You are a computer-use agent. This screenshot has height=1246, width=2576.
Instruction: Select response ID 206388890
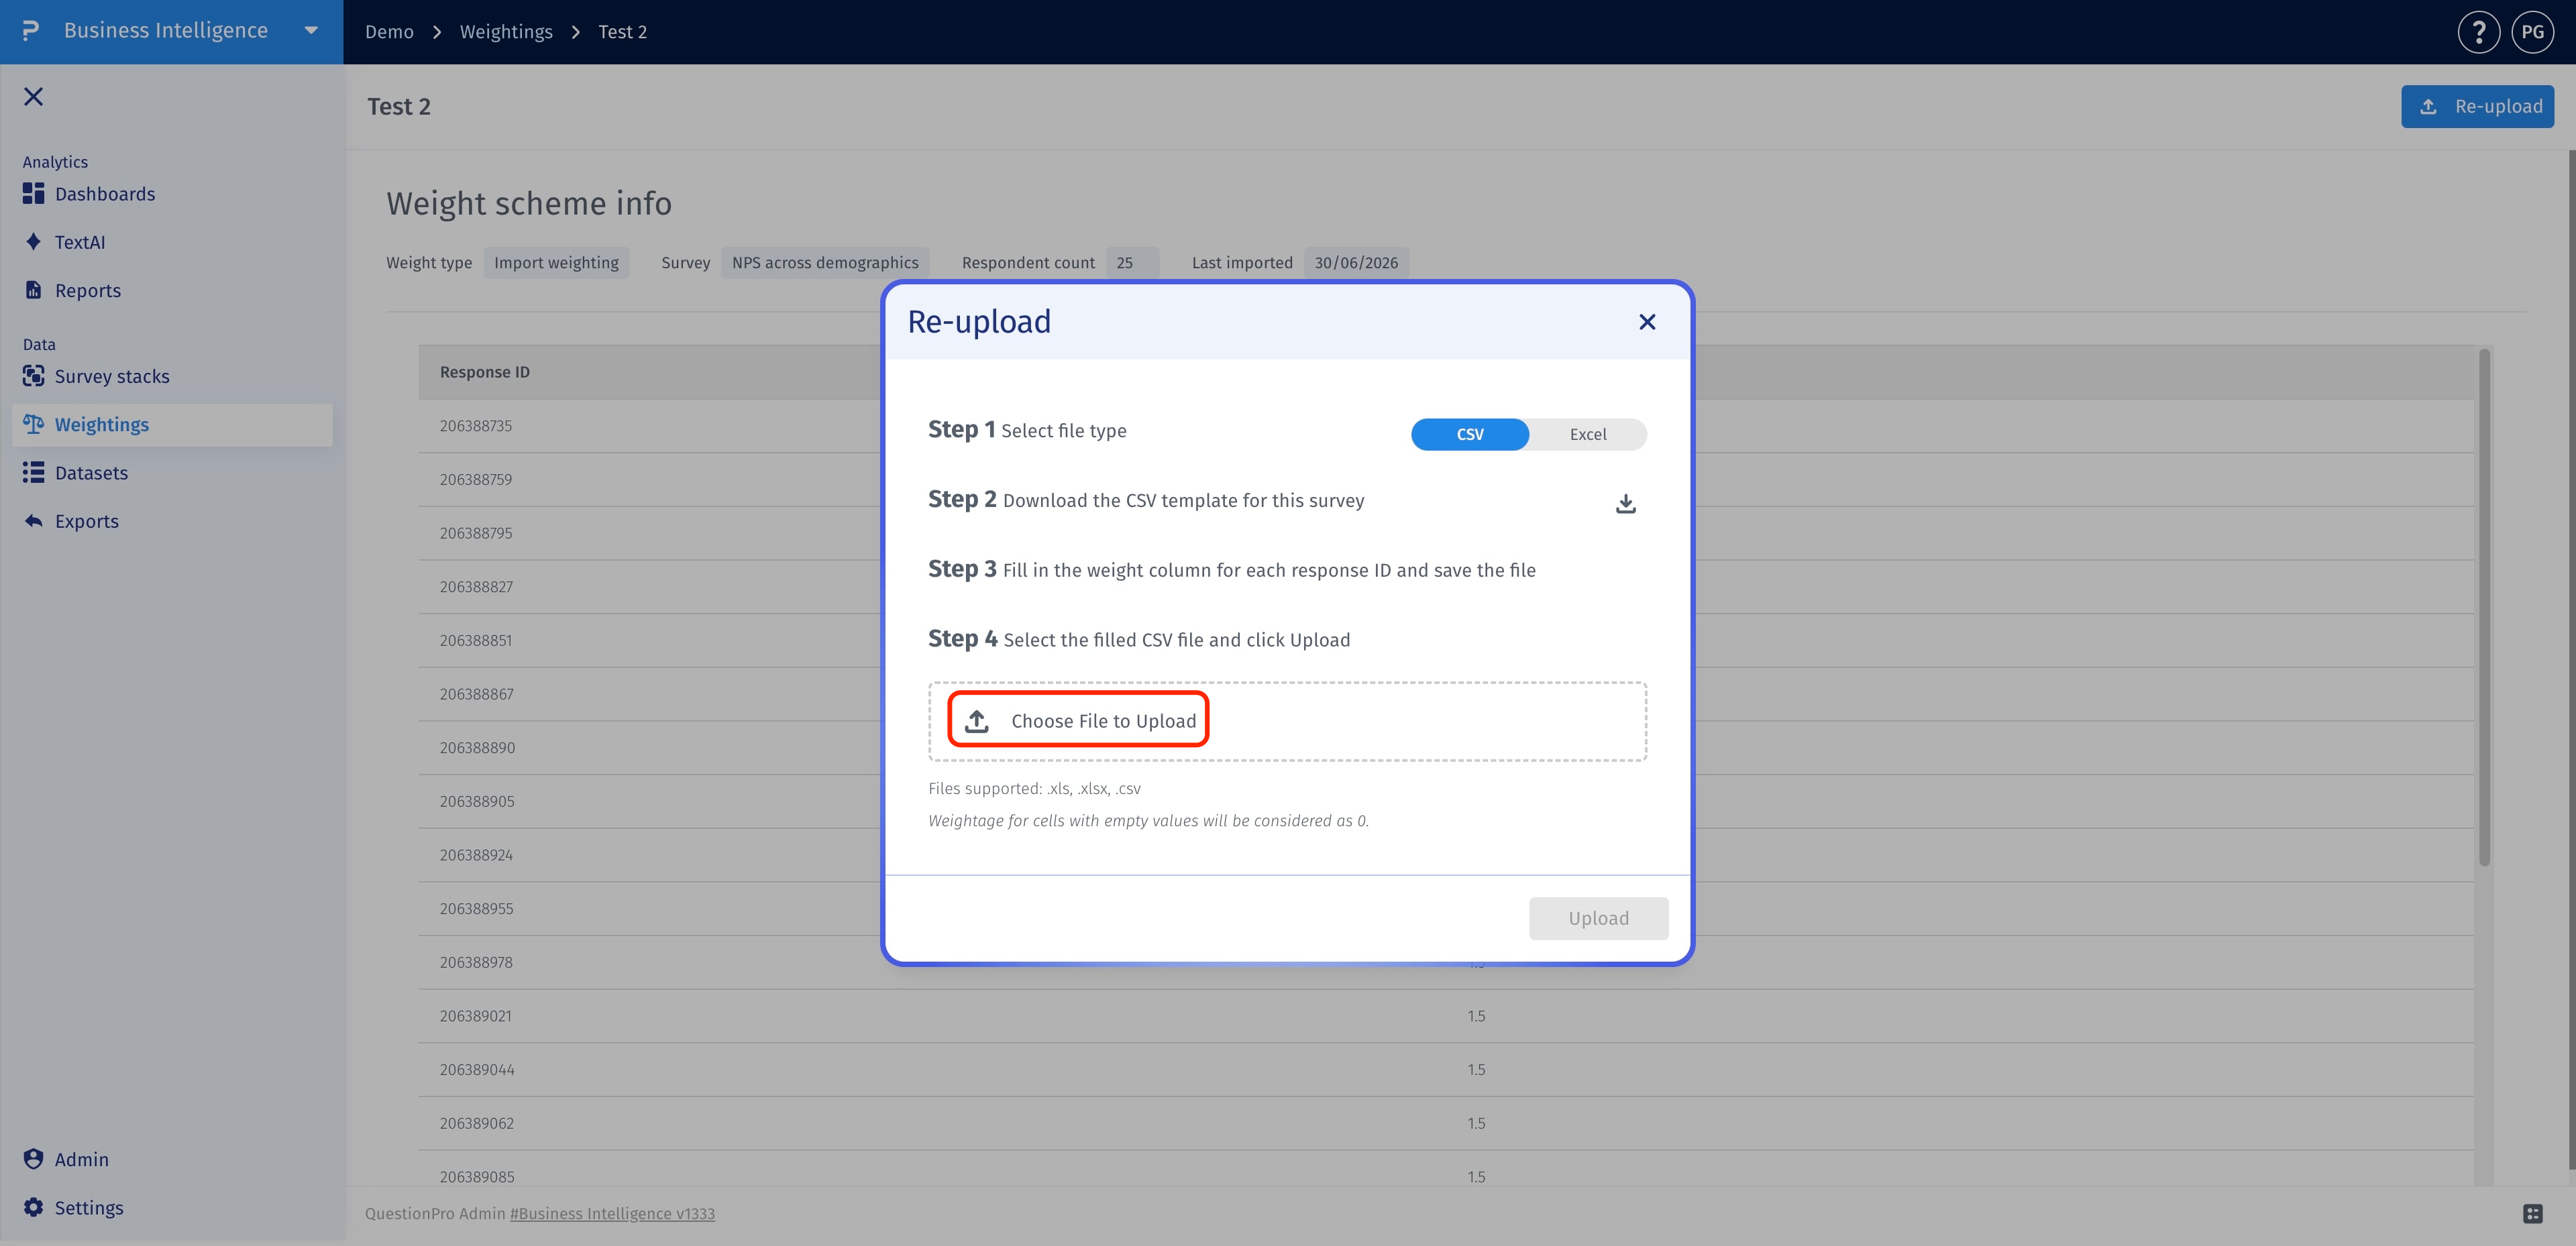[477, 748]
